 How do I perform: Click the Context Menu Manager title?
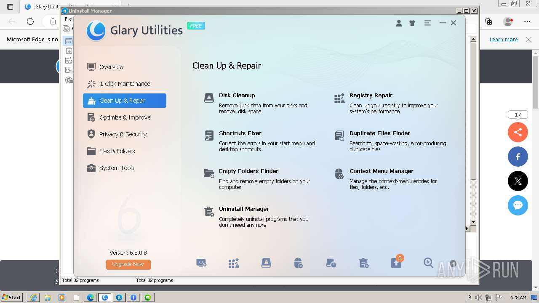pos(381,171)
